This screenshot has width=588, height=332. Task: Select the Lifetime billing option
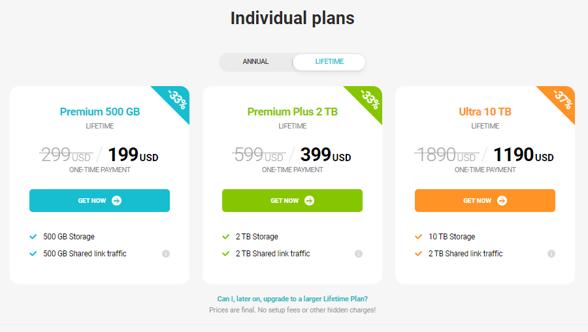329,62
